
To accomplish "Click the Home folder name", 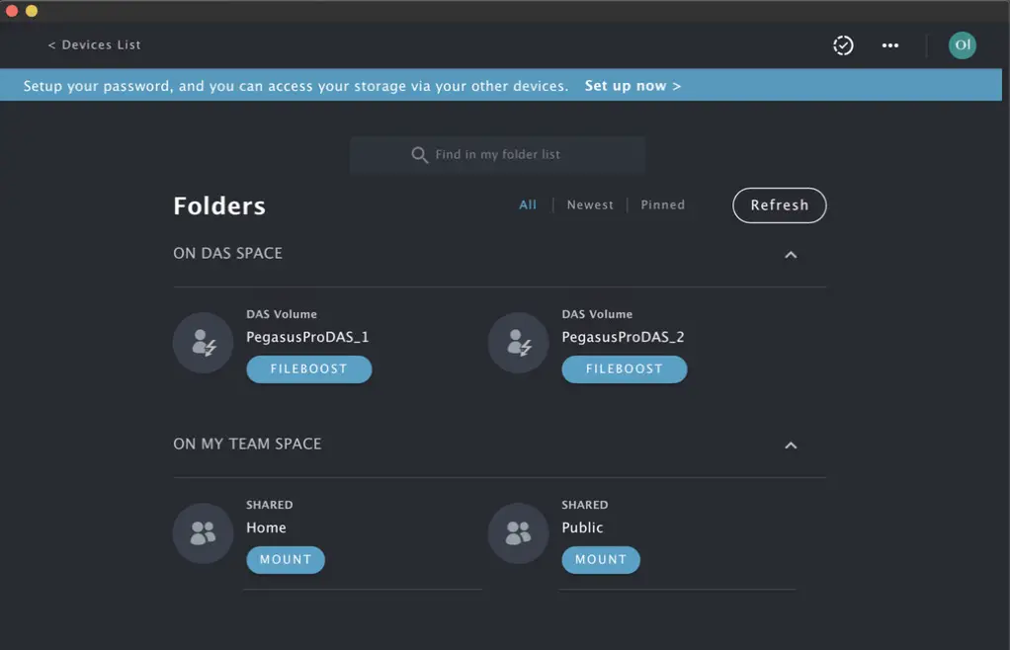I will tap(266, 528).
